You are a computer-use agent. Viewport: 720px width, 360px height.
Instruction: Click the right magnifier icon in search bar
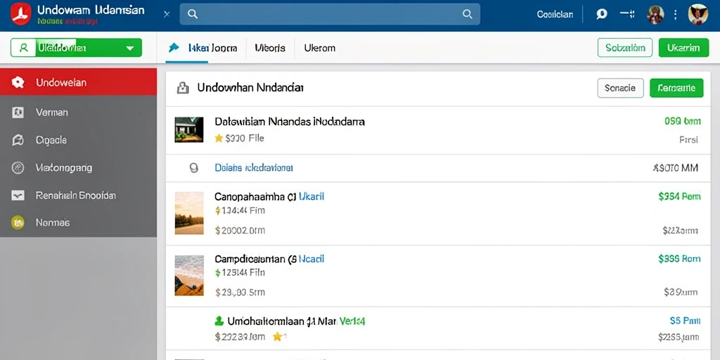pos(468,14)
